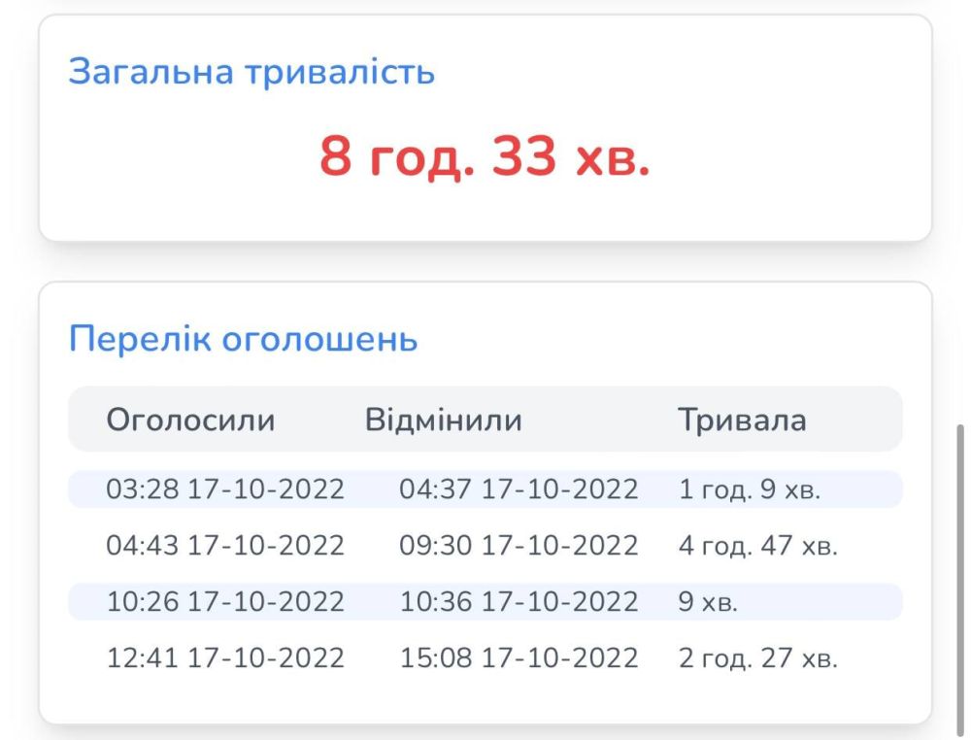This screenshot has height=740, width=971.
Task: Click cancel time 09:30 17-10-2022
Action: [521, 545]
